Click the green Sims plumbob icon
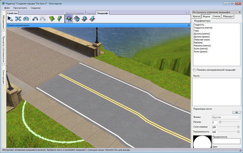 (60, 19)
